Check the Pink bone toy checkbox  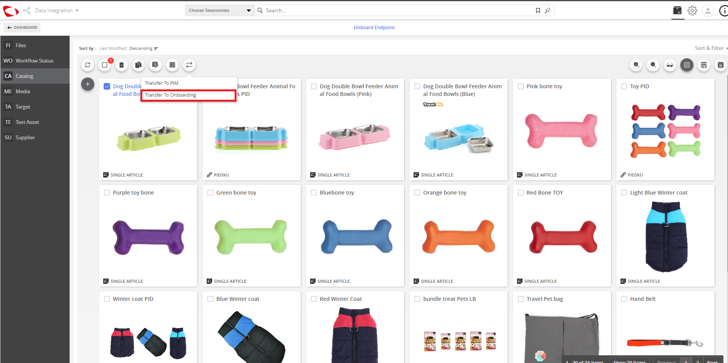tap(521, 86)
